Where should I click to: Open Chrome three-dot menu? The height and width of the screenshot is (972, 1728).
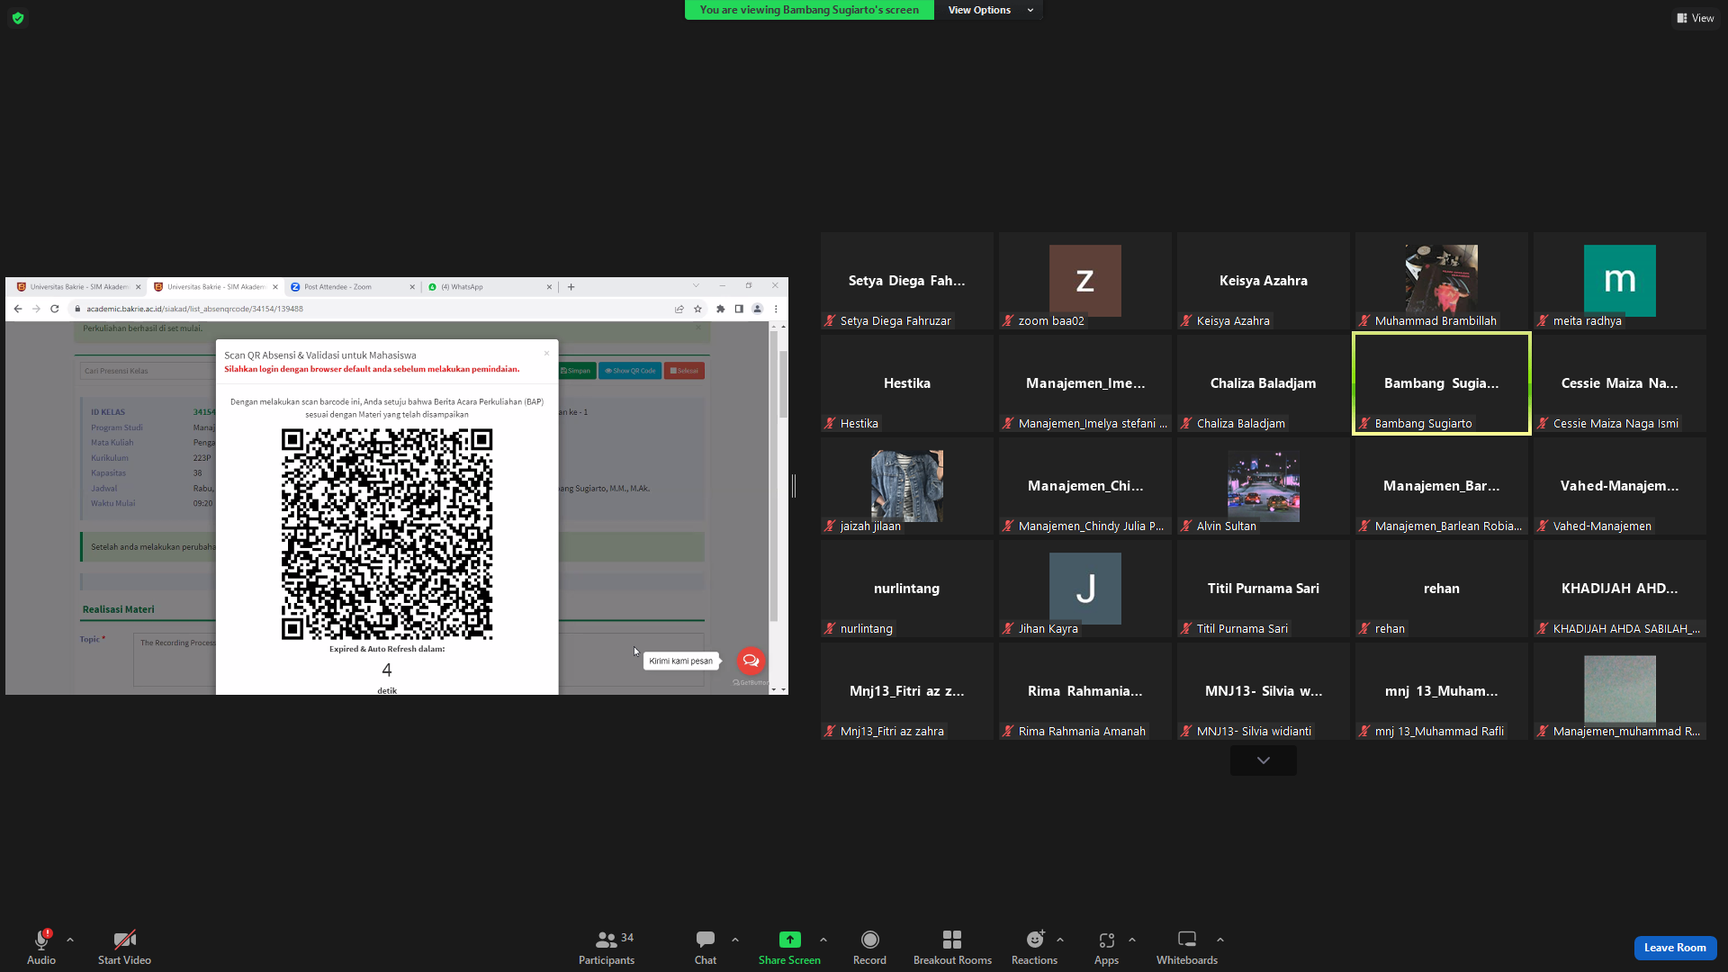(776, 309)
